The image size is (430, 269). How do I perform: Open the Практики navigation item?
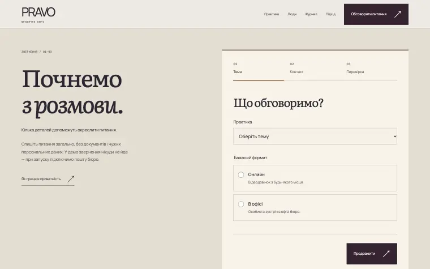pos(272,14)
